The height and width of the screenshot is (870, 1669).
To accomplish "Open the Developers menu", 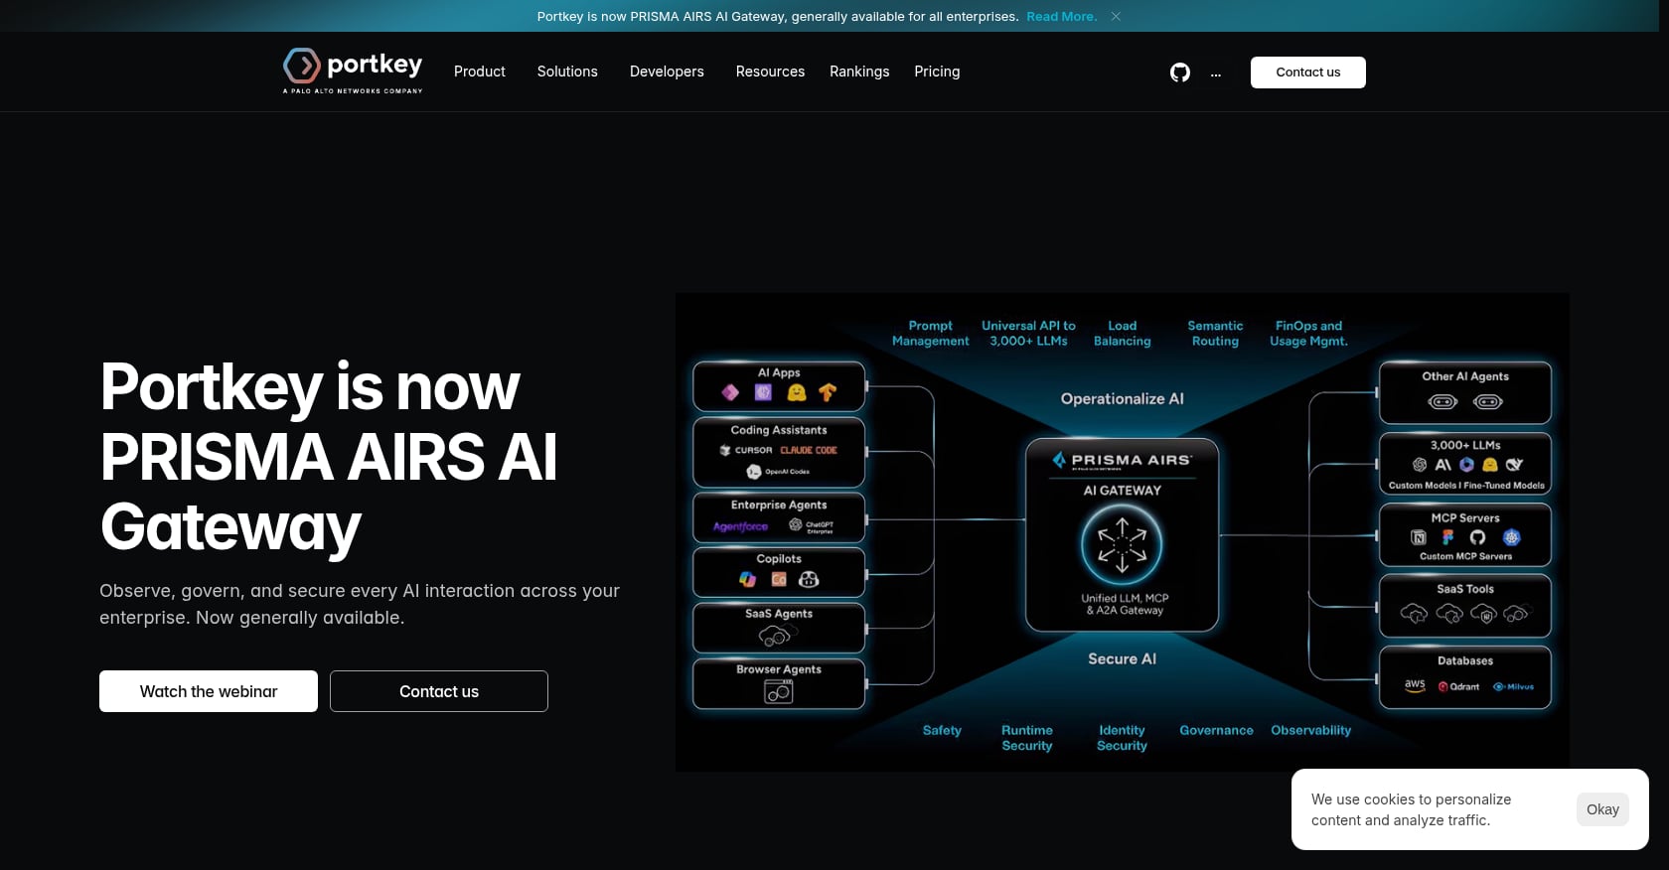I will click(x=667, y=72).
